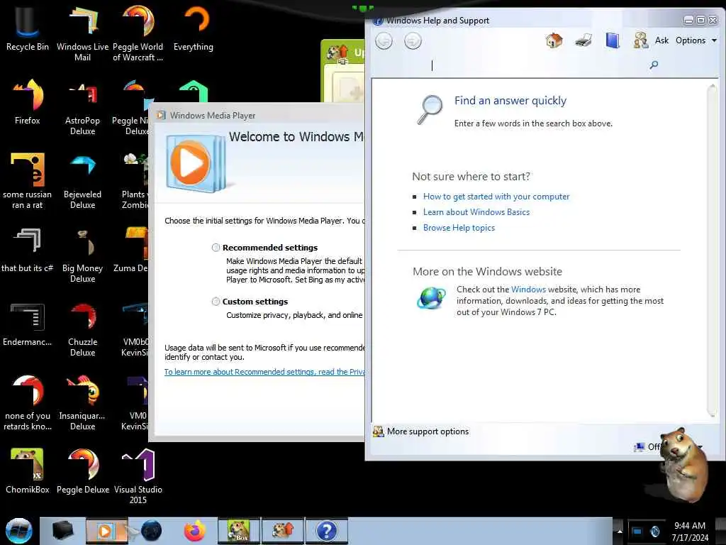Open the Options dropdown menu
The image size is (726, 545).
coord(696,40)
